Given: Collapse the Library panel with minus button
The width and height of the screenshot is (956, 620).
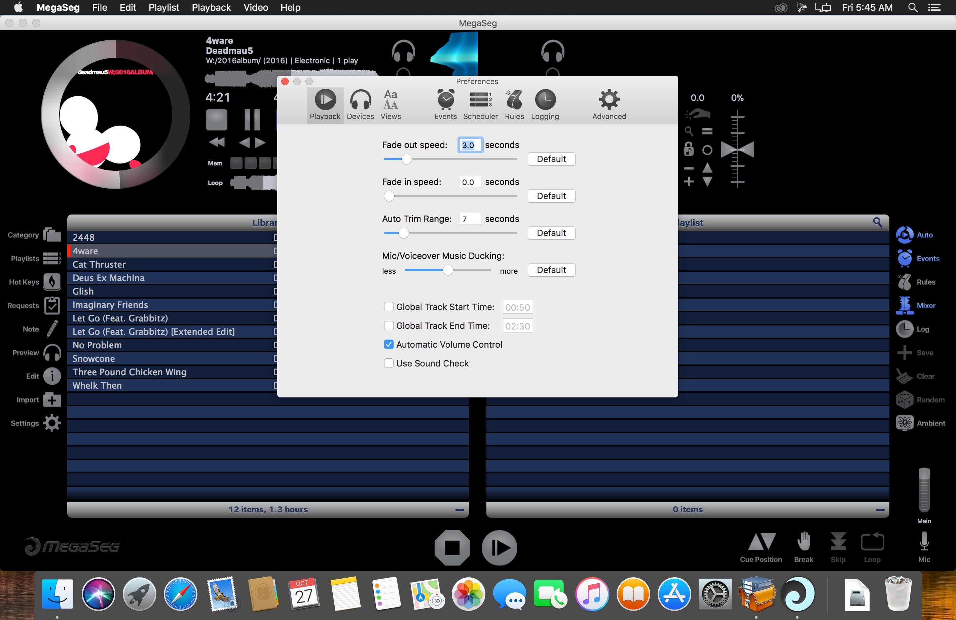Looking at the screenshot, I should (x=460, y=510).
